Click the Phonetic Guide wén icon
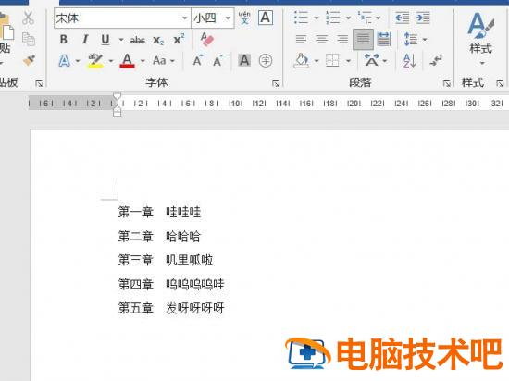 [244, 18]
